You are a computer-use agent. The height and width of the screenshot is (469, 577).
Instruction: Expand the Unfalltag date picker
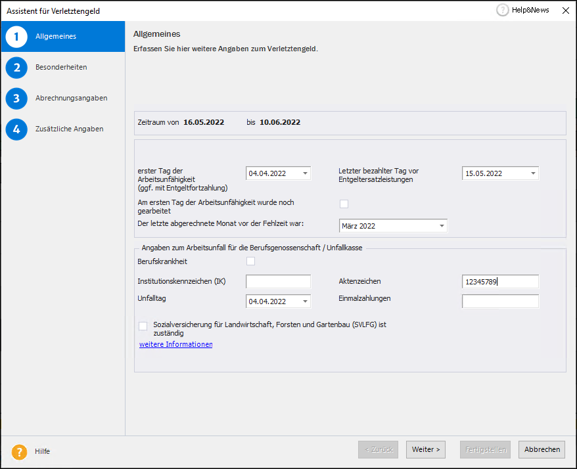coord(306,301)
